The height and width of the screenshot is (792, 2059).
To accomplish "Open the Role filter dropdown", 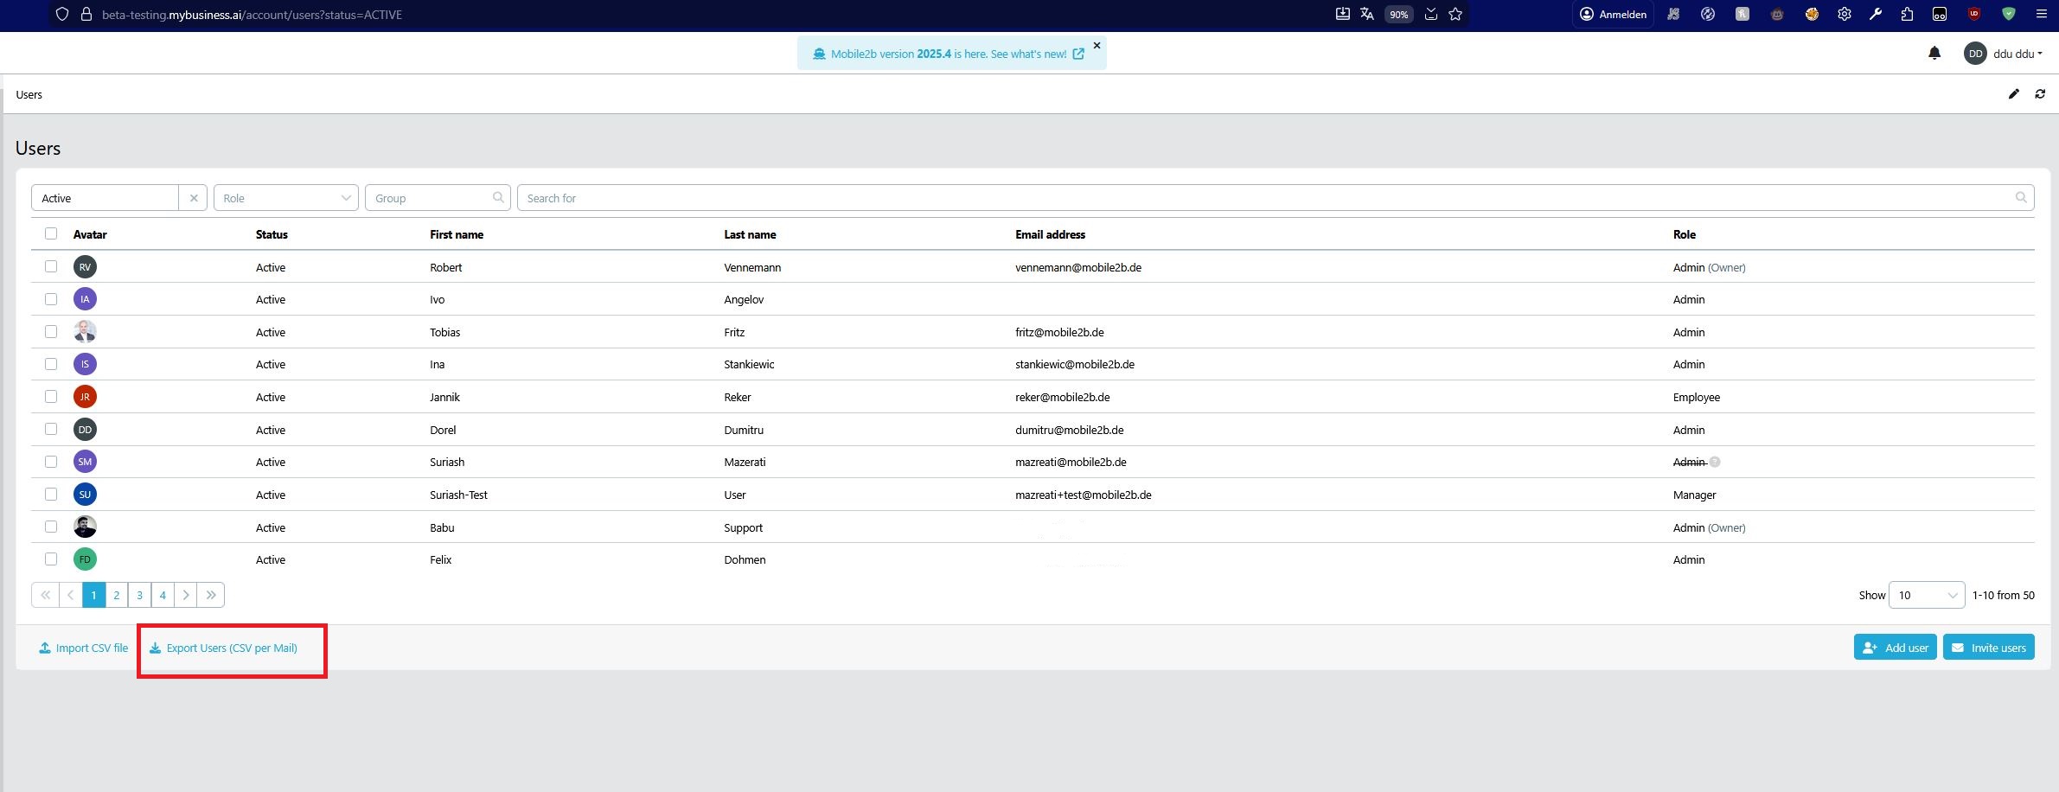I will [285, 198].
